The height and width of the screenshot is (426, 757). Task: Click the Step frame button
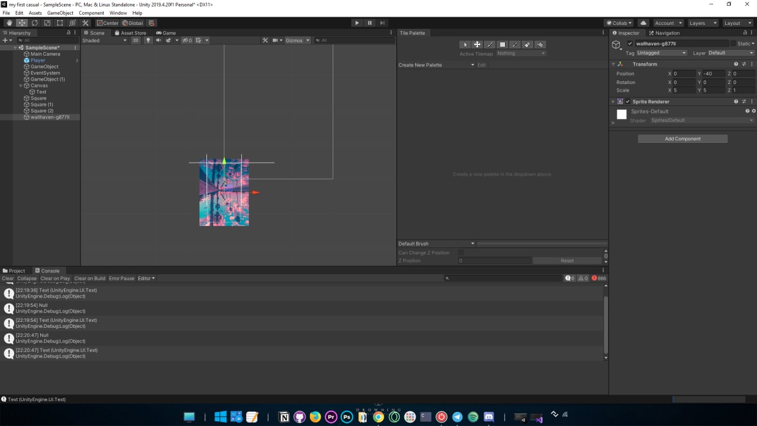click(383, 23)
